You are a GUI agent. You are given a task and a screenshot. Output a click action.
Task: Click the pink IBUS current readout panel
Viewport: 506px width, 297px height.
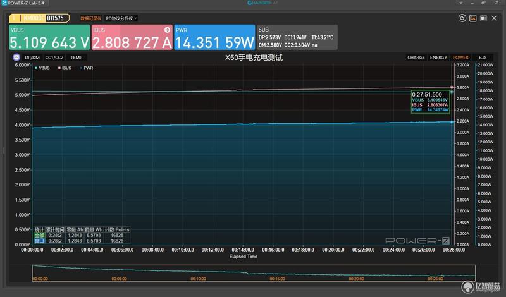132,37
